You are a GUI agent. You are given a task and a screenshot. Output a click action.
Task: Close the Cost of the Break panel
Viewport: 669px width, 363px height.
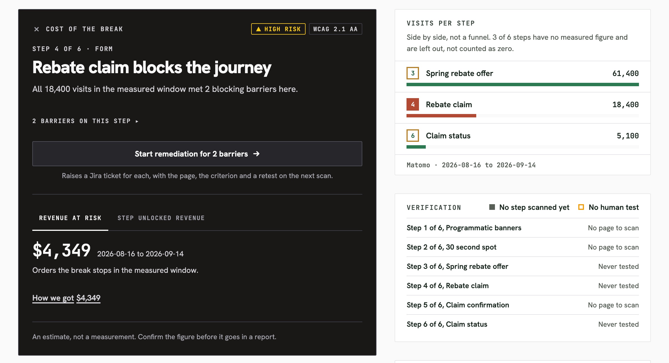pos(37,29)
